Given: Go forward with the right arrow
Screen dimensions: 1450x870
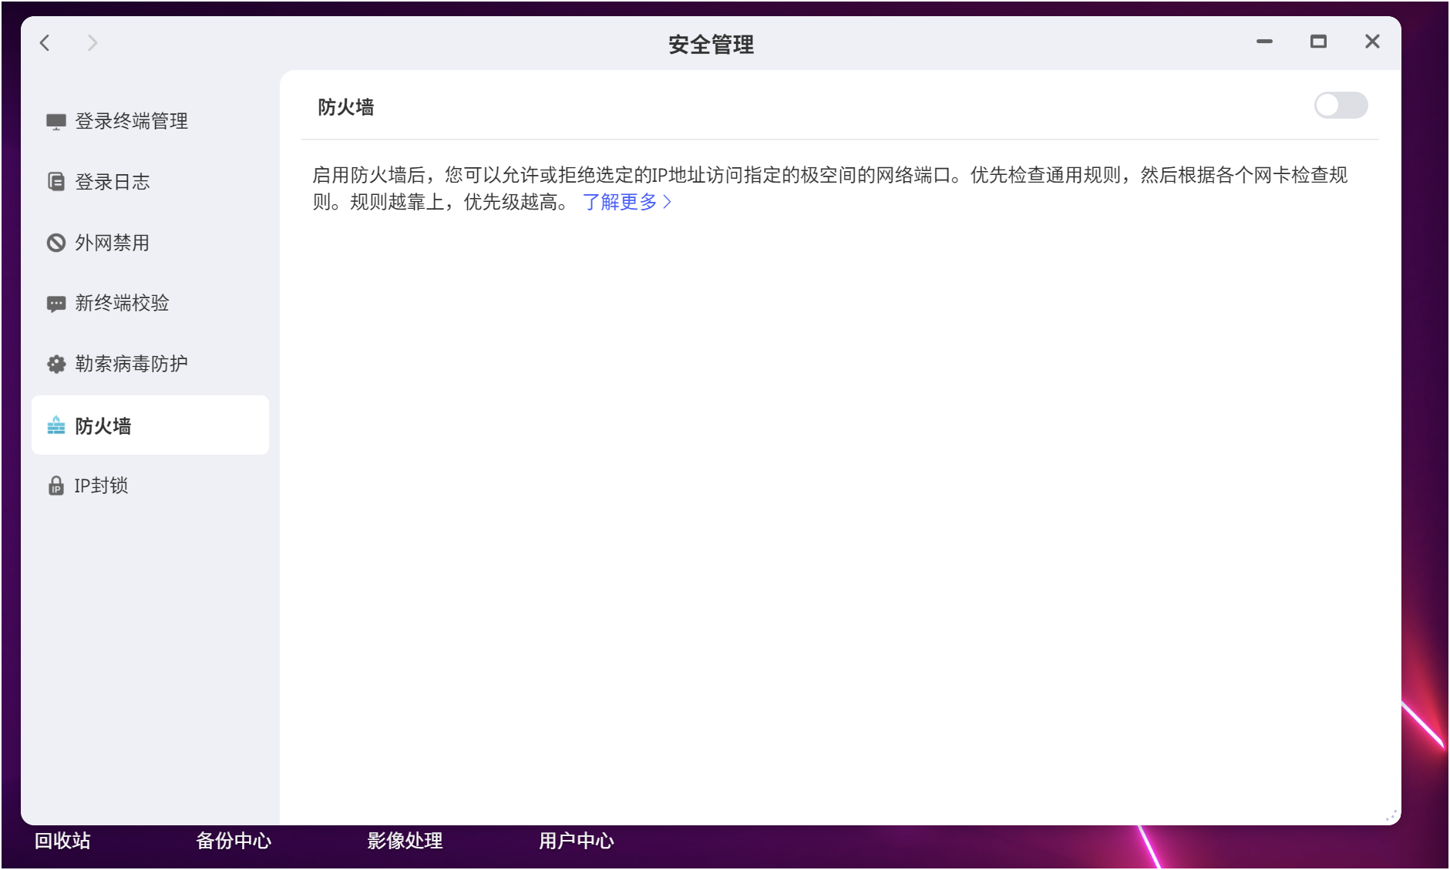Looking at the screenshot, I should click(93, 43).
